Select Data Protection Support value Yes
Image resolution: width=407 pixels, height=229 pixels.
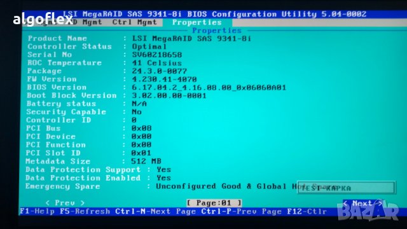(x=163, y=170)
